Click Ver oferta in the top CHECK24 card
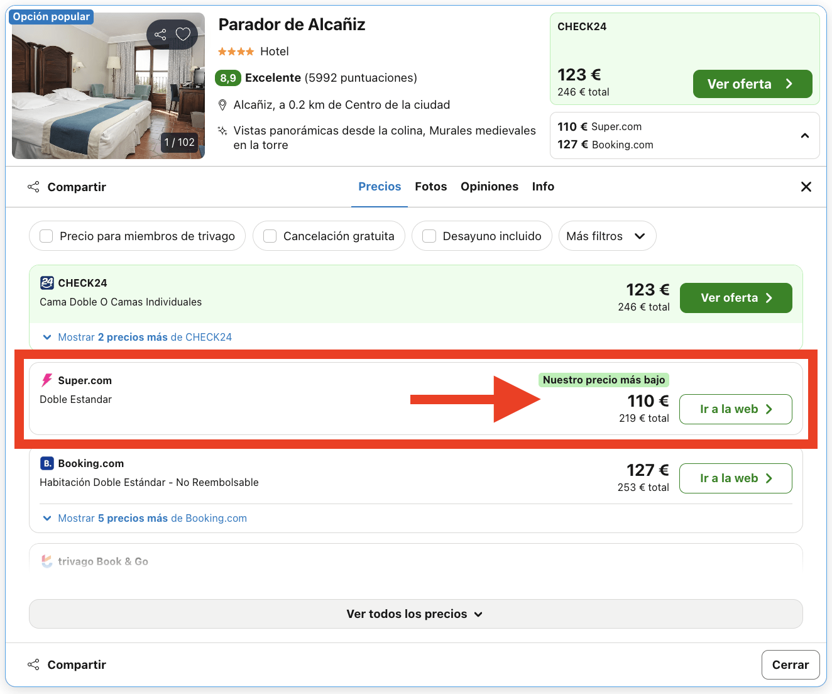Viewport: 832px width, 694px height. (753, 84)
